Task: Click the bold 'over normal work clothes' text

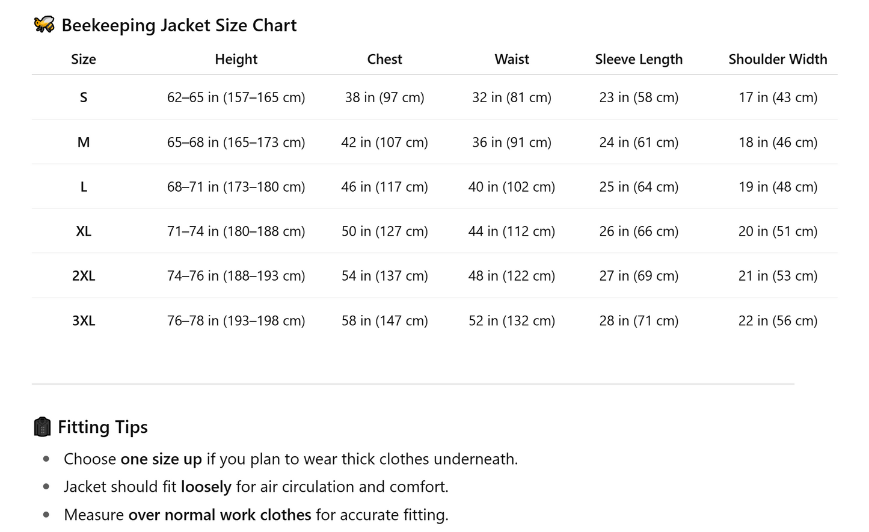Action: tap(220, 515)
